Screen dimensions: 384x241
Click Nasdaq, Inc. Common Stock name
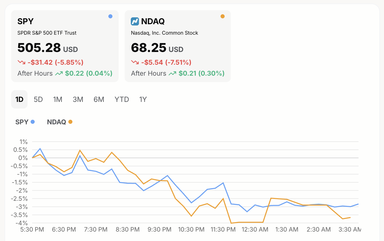[x=164, y=33]
